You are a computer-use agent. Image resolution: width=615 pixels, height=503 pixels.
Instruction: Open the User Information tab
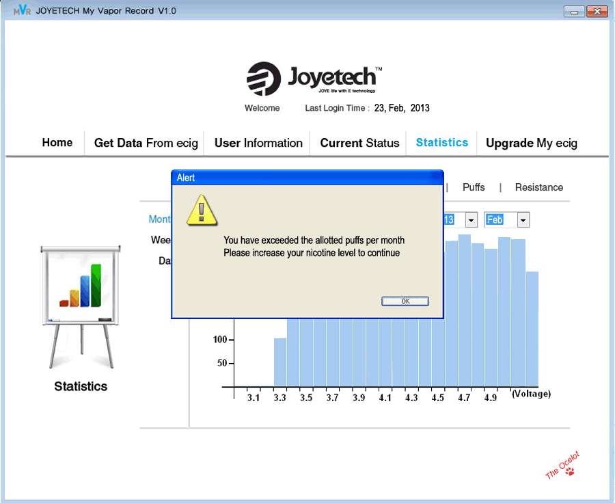click(258, 143)
